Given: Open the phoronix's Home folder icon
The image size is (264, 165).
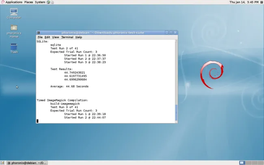Looking at the screenshot, I should [x=14, y=28].
